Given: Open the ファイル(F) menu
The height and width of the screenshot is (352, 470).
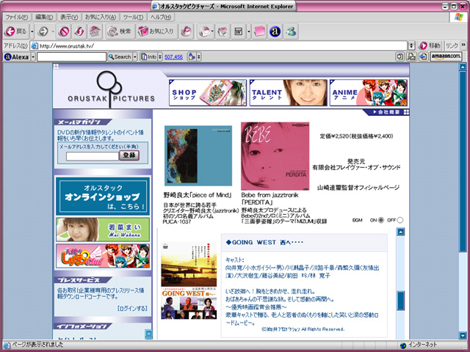Looking at the screenshot, I should click(16, 16).
